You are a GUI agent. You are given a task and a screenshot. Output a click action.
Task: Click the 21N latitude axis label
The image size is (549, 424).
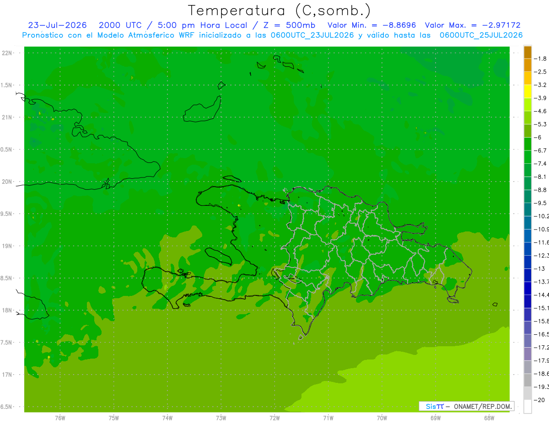(x=6, y=118)
